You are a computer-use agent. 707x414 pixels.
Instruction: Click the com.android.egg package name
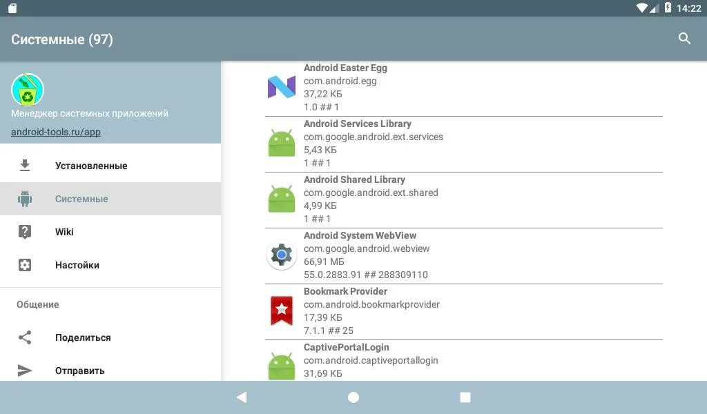tap(340, 81)
